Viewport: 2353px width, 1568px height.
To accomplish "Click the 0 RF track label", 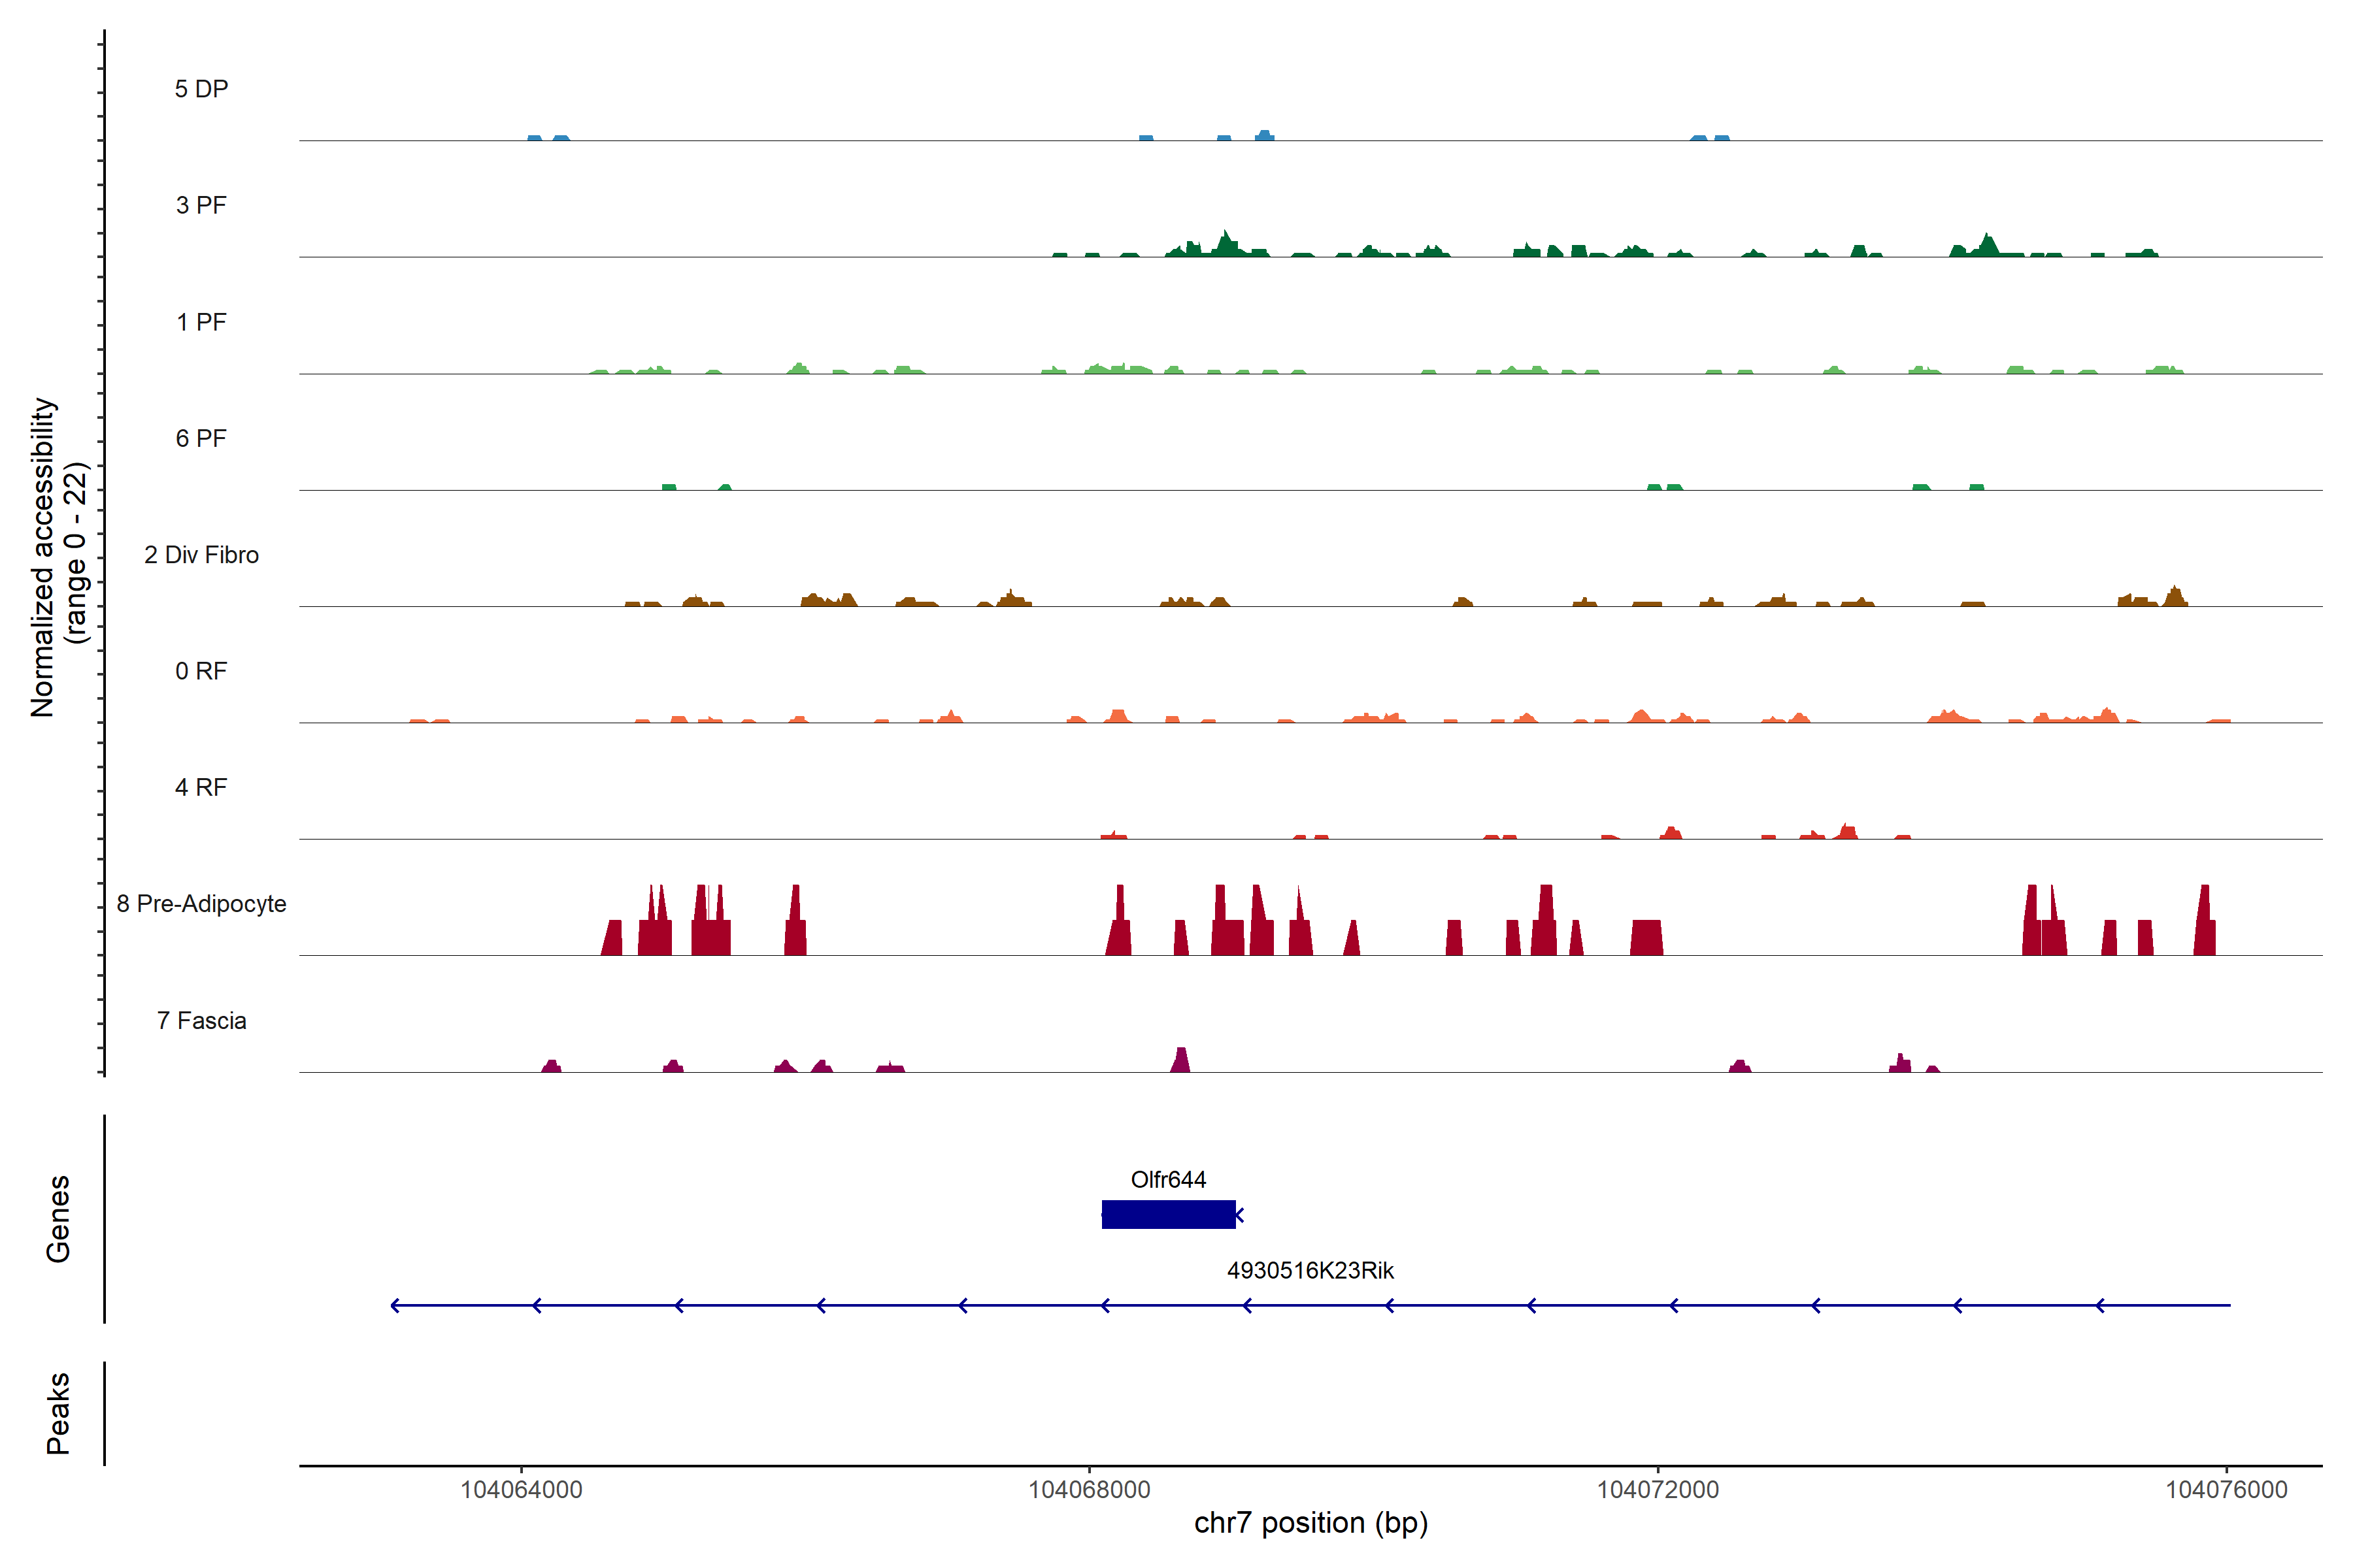I will point(201,670).
